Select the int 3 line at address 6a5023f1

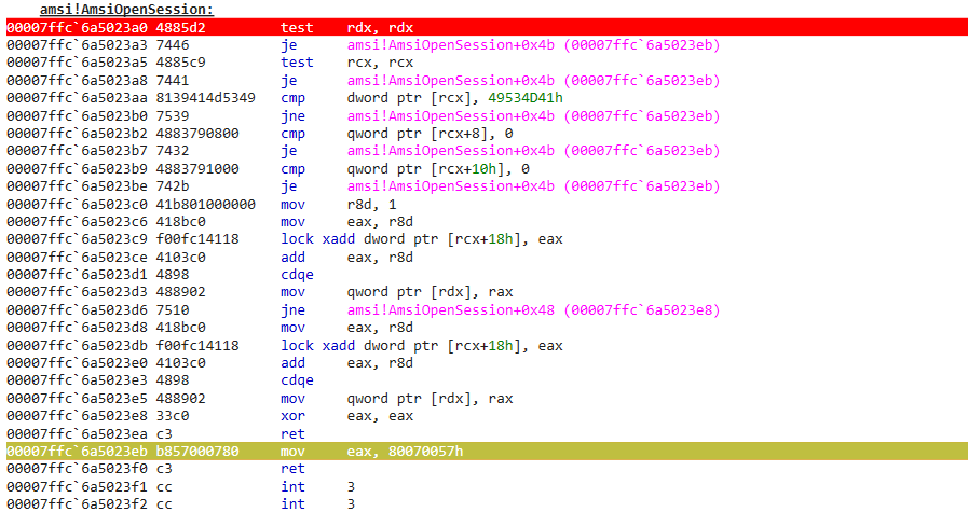tap(181, 487)
